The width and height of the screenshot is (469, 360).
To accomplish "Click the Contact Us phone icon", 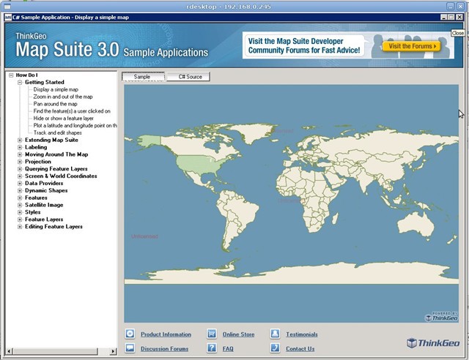I will tap(276, 348).
